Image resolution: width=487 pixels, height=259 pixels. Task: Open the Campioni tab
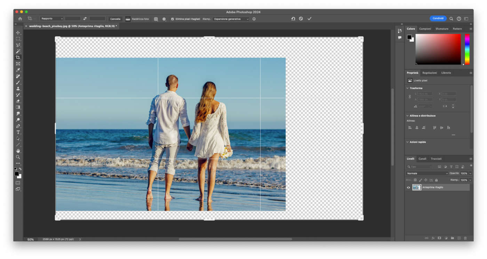[x=425, y=29]
